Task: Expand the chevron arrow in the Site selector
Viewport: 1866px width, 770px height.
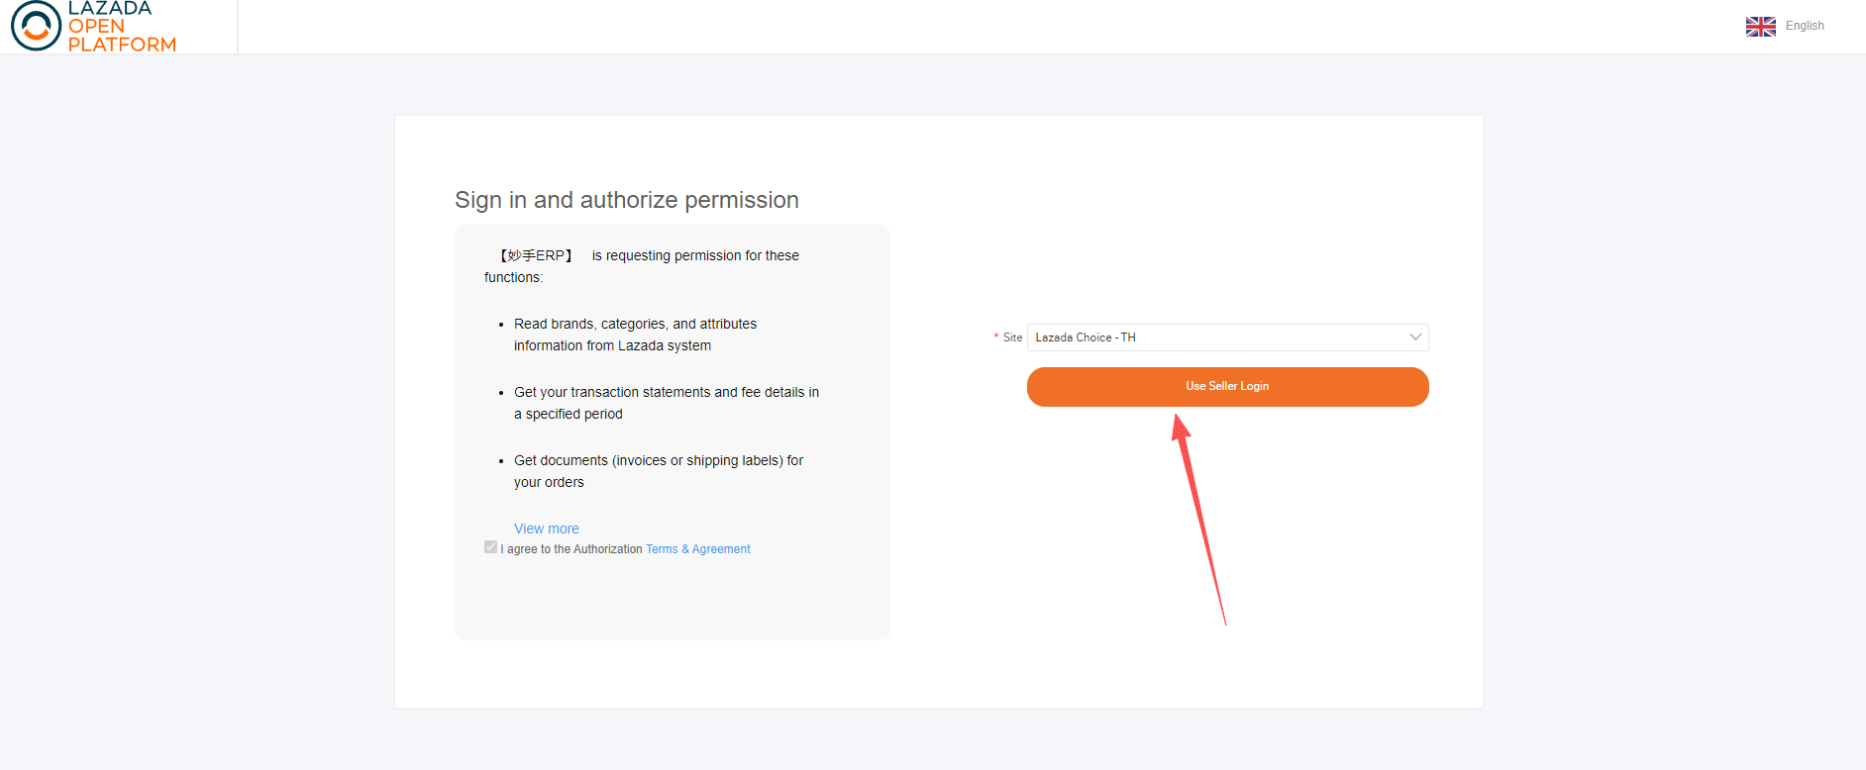Action: pos(1415,337)
